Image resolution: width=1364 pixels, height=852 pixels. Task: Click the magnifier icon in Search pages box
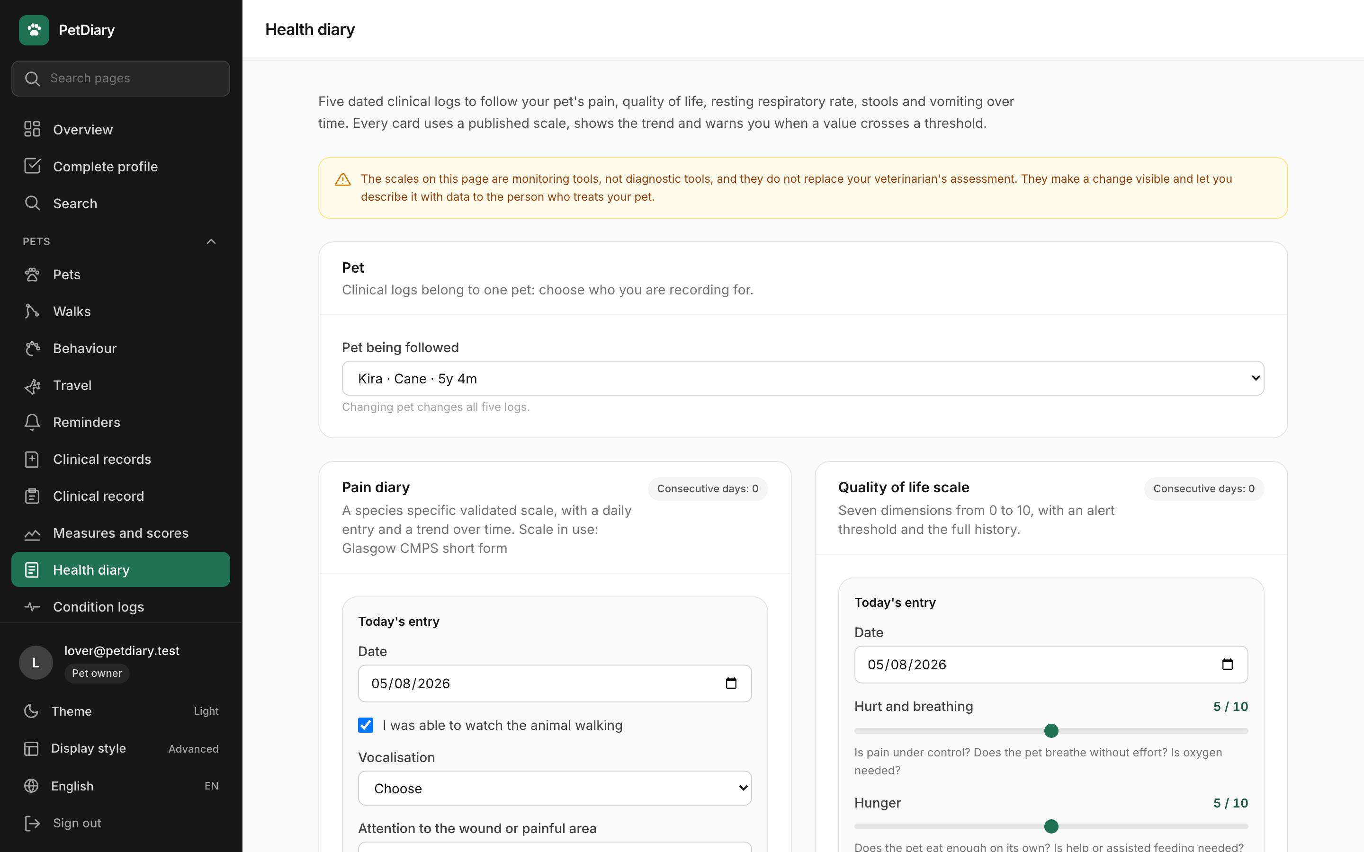[32, 78]
